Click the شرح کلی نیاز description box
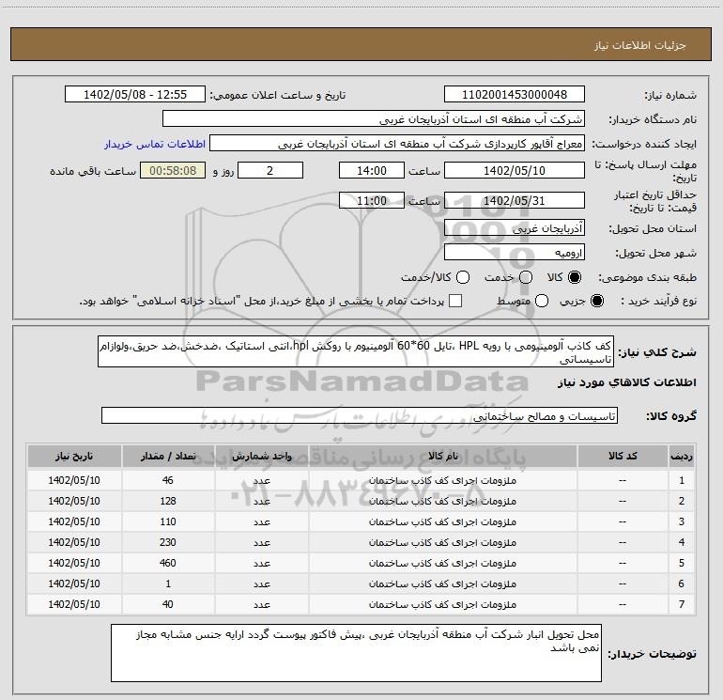The width and height of the screenshot is (723, 700). pyautogui.click(x=356, y=352)
